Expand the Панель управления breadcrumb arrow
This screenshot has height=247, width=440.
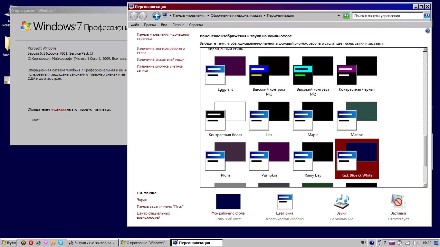tap(208, 15)
